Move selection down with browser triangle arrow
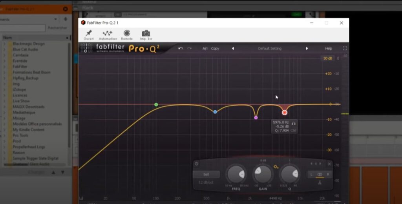 (63, 173)
